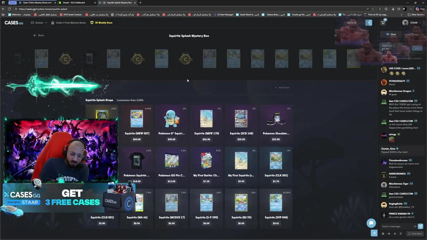Select Pokémon Squirtle t-shirt item

click(137, 166)
